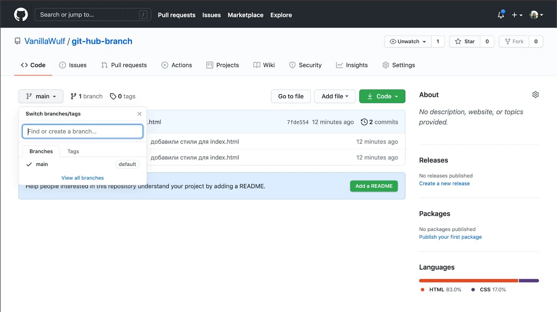Open the plus create-new menu
The height and width of the screenshot is (312, 557).
tap(517, 15)
